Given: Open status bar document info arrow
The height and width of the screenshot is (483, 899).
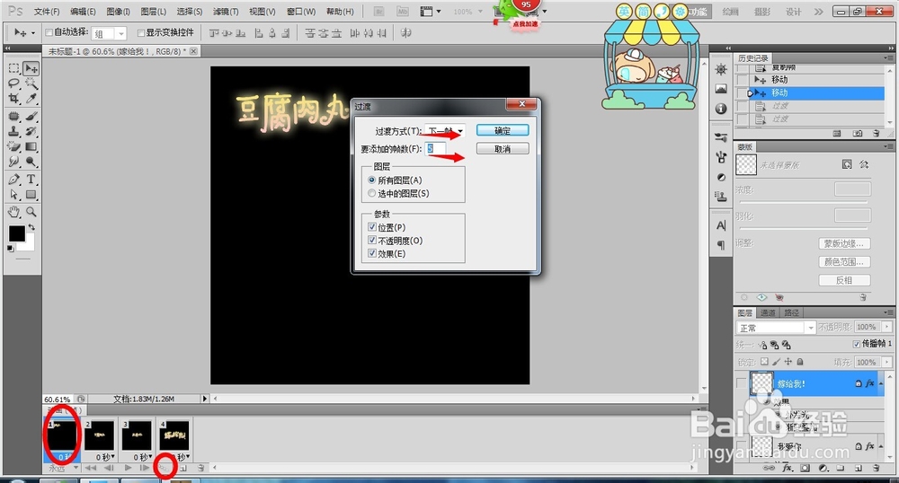Looking at the screenshot, I should tap(205, 399).
